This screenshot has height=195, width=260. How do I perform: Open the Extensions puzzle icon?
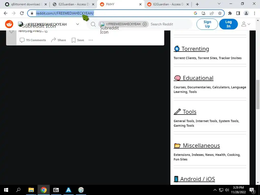(x=230, y=13)
